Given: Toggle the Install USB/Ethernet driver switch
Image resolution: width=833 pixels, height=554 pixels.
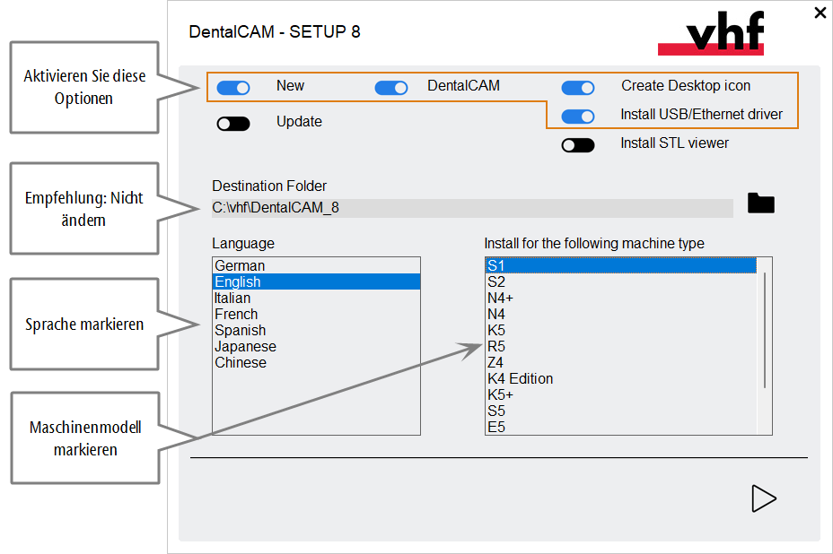Looking at the screenshot, I should click(x=578, y=117).
